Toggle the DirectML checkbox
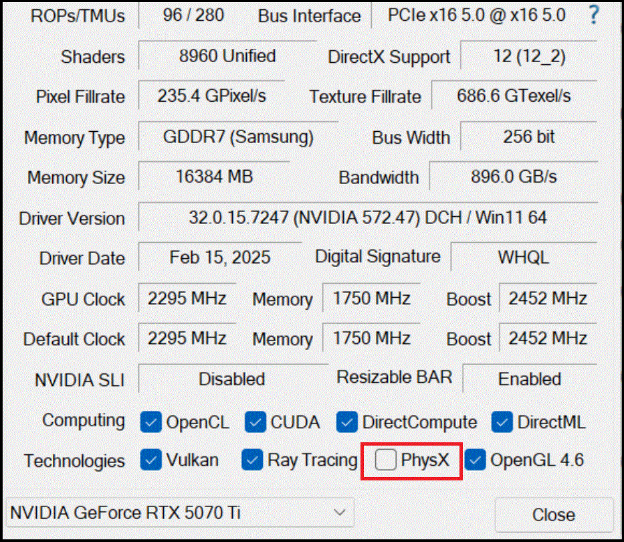624x542 pixels. [502, 422]
